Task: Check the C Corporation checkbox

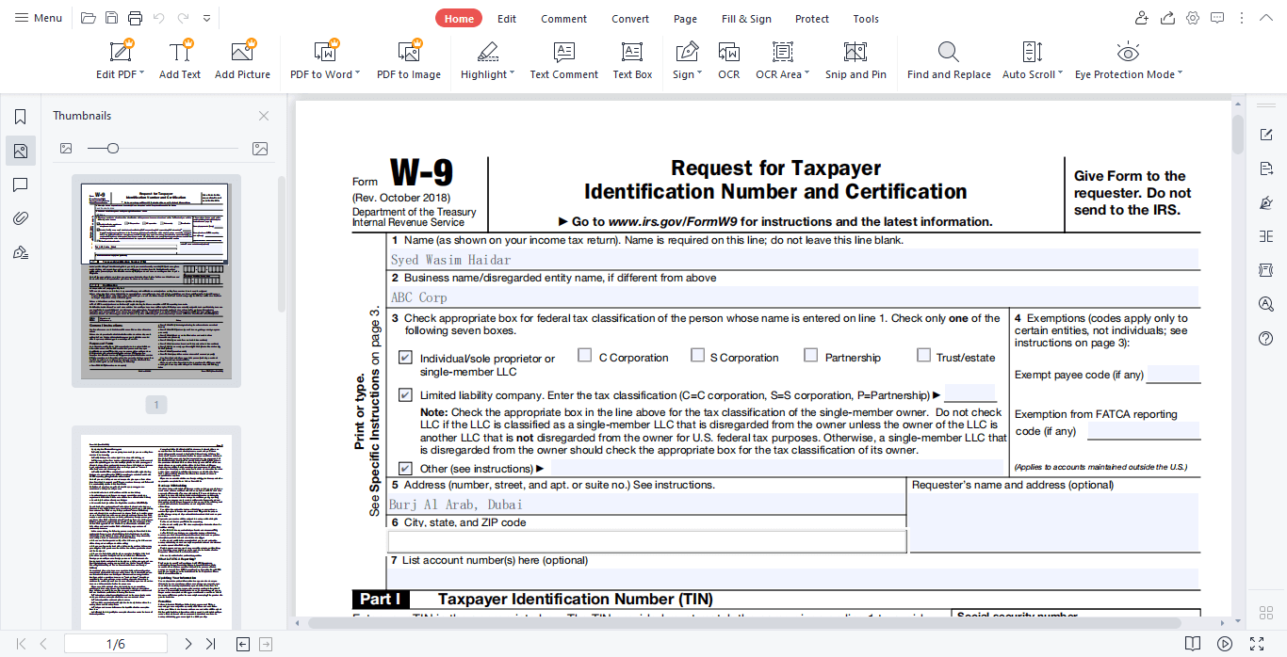Action: 584,356
